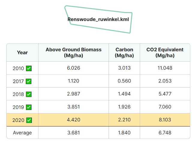Click the average CO2 value 6.748

point(165,133)
